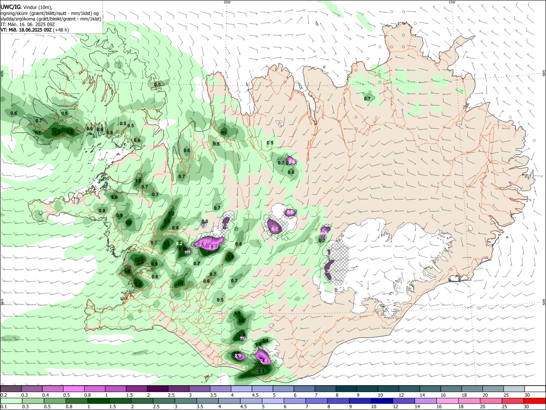Click the 15W longitude label
The image size is (546, 410).
(452, 2)
